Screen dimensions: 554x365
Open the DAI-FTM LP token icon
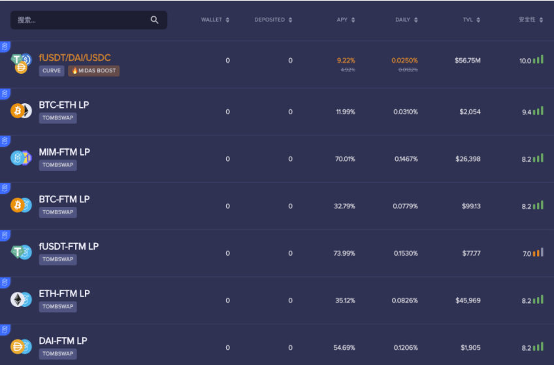coord(21,347)
